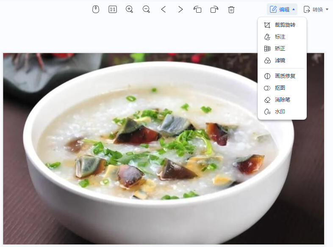The width and height of the screenshot is (333, 247).
Task: Choose 矫正 correction option
Action: (x=282, y=49)
